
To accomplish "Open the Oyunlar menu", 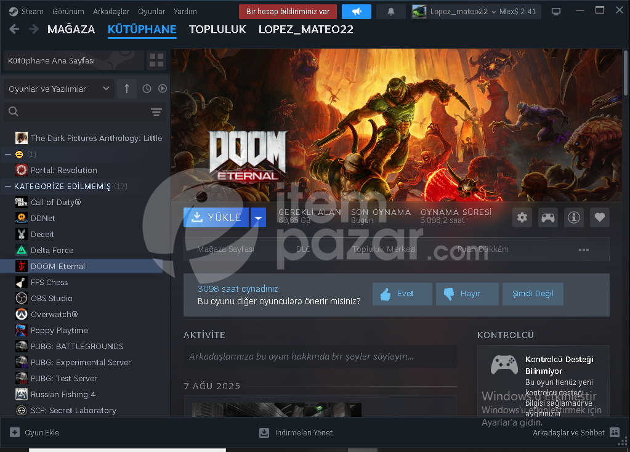I will click(151, 12).
